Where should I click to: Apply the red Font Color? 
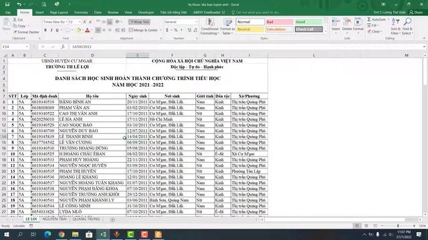pos(88,30)
